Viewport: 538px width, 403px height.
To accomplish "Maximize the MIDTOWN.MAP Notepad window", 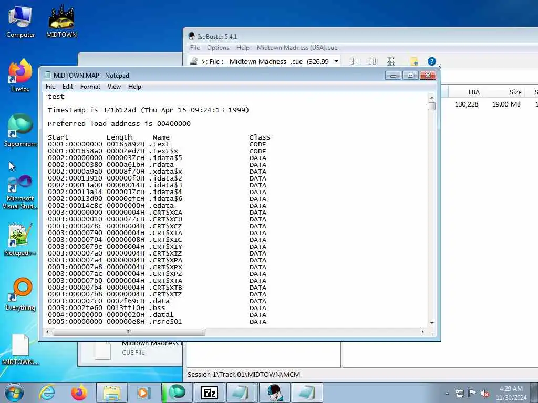I will point(410,75).
